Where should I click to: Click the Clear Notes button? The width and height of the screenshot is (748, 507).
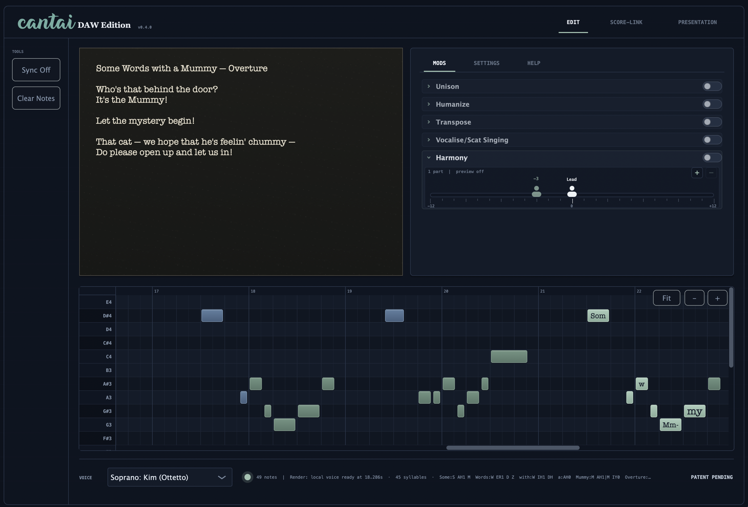[x=36, y=98]
